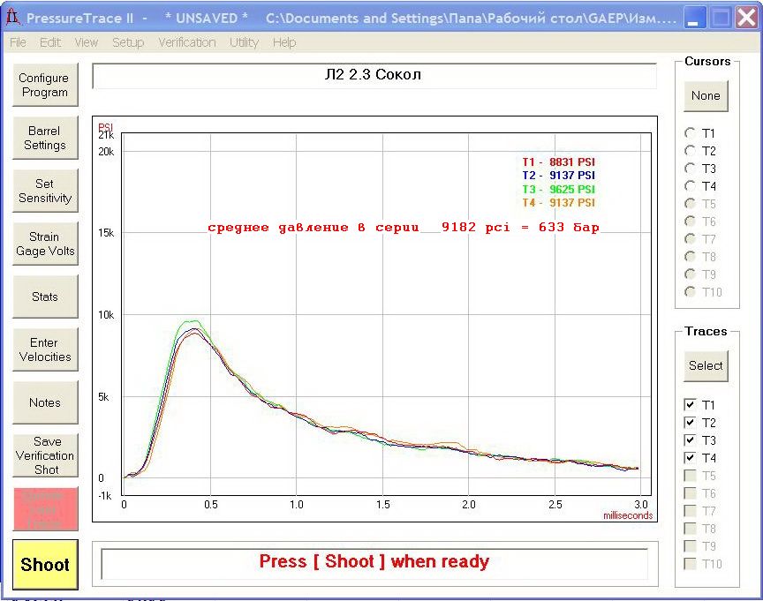Screen dimensions: 763x601
Task: Choose the T4 cursor option
Action: click(x=690, y=186)
